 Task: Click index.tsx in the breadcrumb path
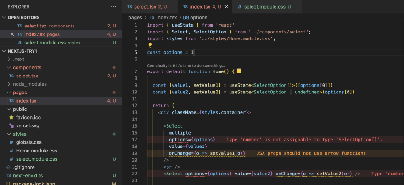(x=167, y=17)
